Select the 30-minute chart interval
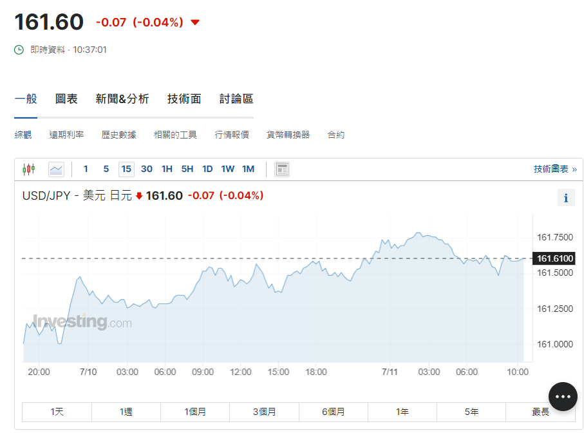The image size is (584, 433). (x=147, y=169)
